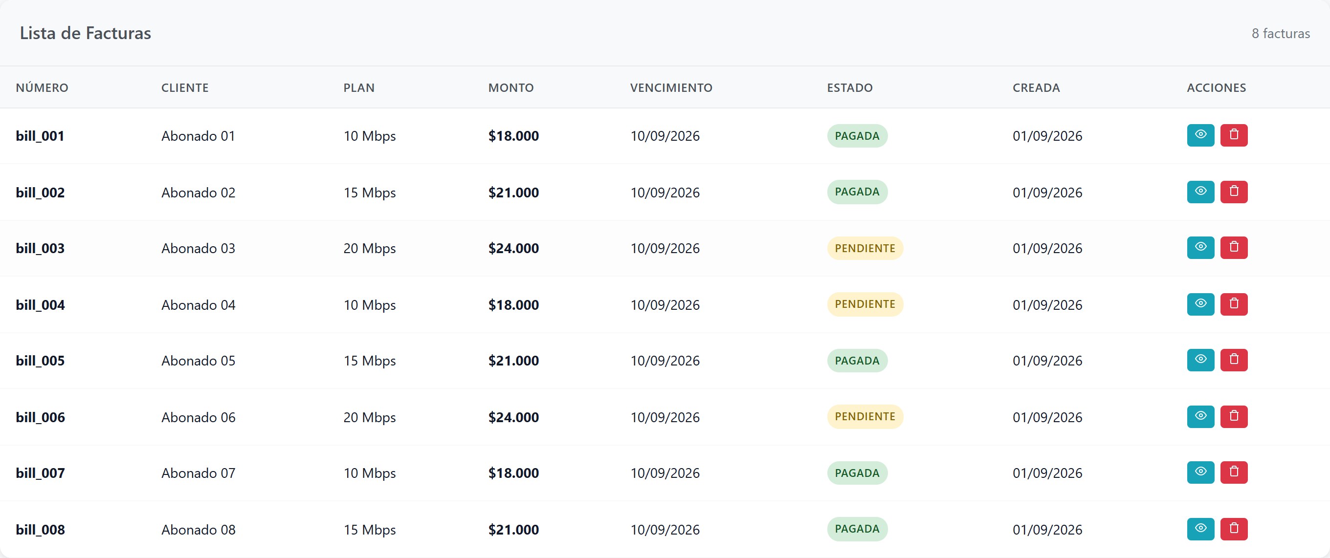
Task: Delete bill_006 with trash icon
Action: 1234,417
